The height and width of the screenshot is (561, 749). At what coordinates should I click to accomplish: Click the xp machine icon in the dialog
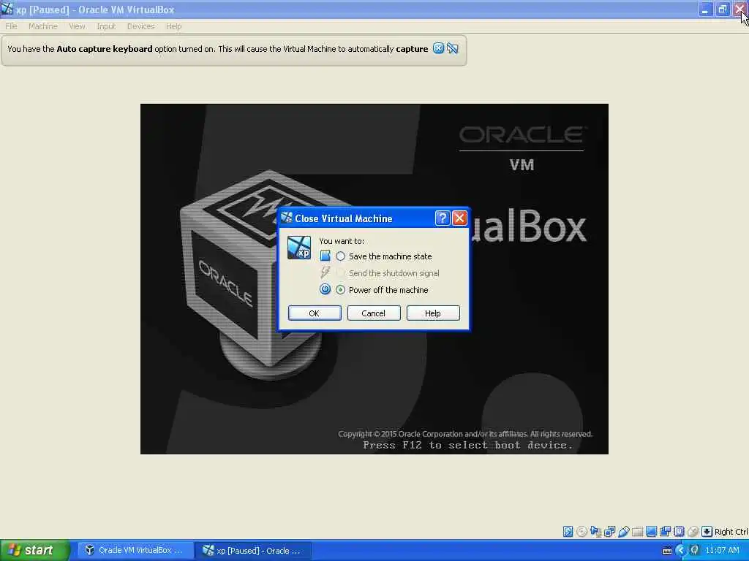point(299,248)
